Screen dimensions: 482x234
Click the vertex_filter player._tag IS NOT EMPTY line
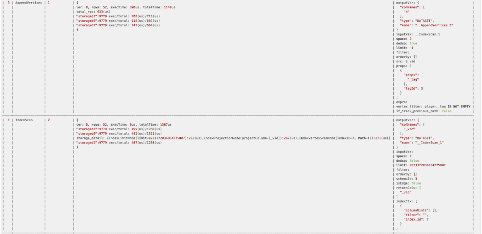433,106
